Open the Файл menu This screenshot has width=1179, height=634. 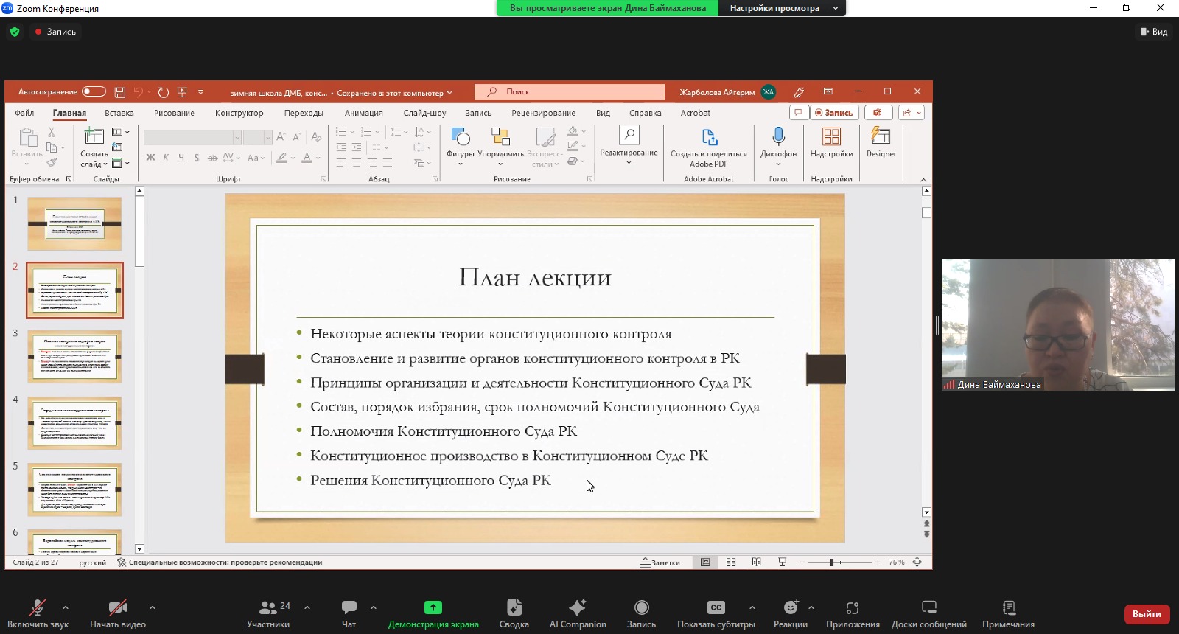[x=24, y=113]
